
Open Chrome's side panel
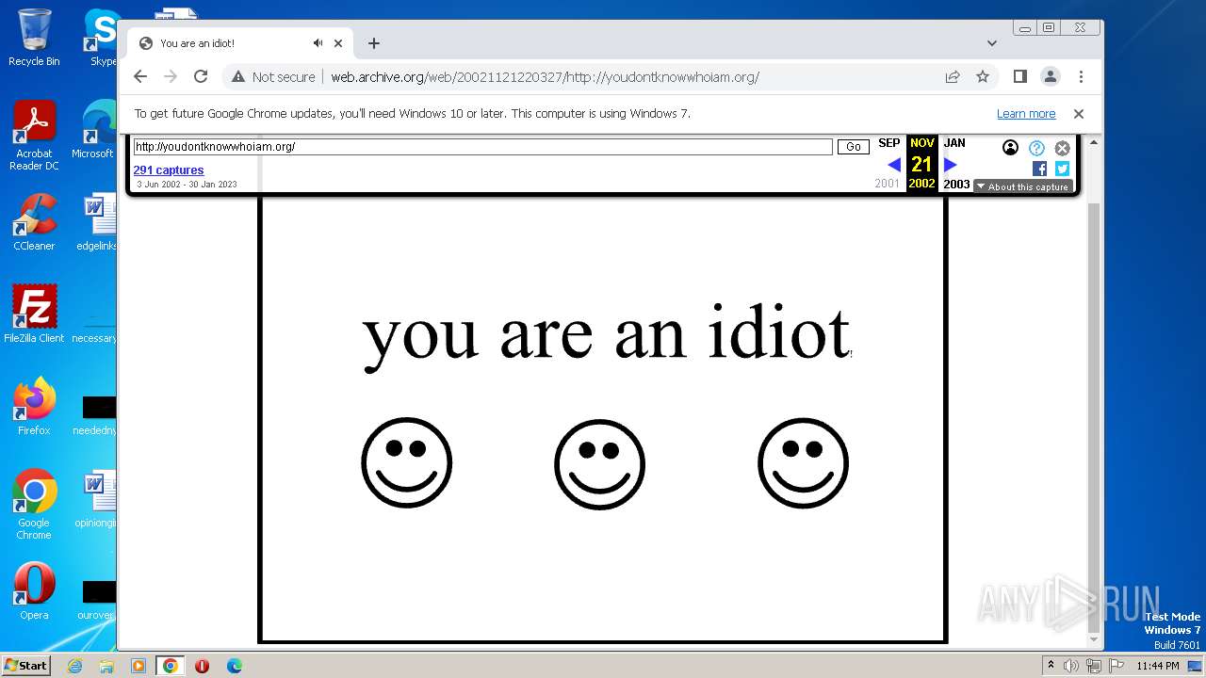[x=1019, y=77]
